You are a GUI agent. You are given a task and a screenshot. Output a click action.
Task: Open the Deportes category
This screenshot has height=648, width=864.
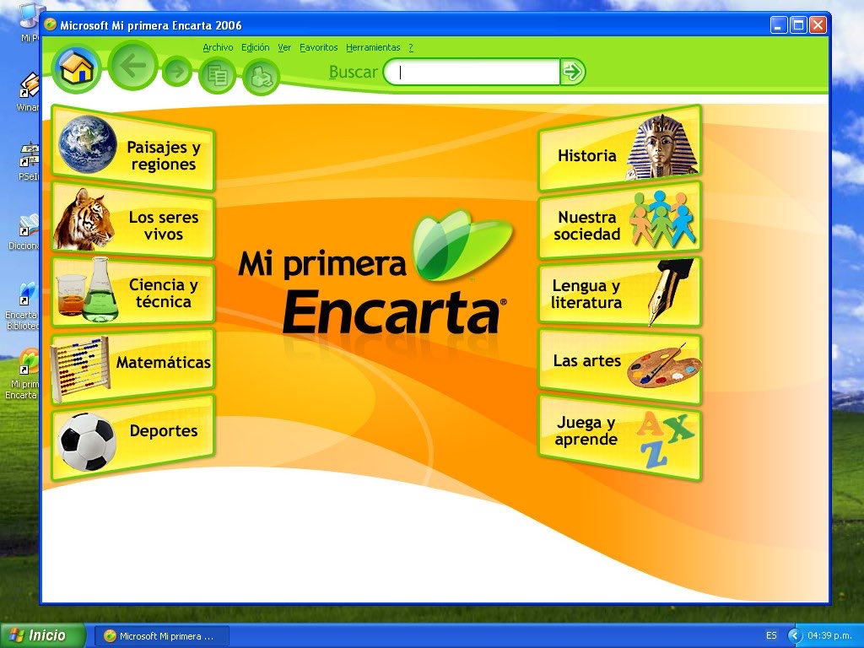pyautogui.click(x=132, y=438)
